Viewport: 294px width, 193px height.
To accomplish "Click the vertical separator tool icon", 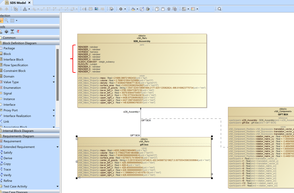I will [6, 32].
